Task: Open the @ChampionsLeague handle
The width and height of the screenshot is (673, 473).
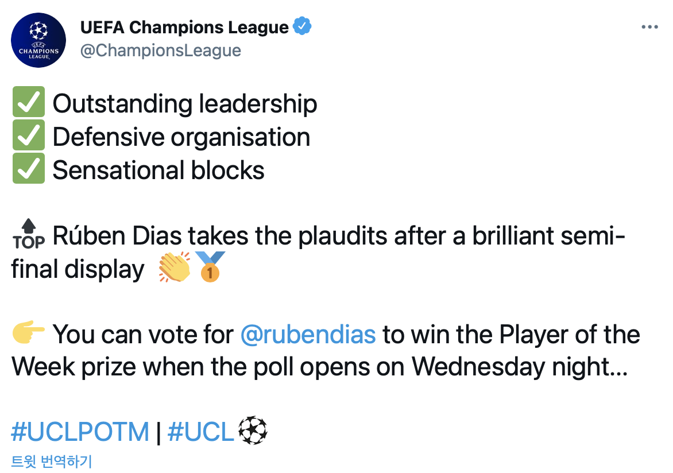Action: click(160, 51)
